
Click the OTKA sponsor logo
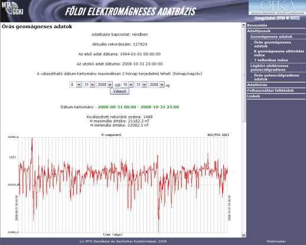click(277, 8)
